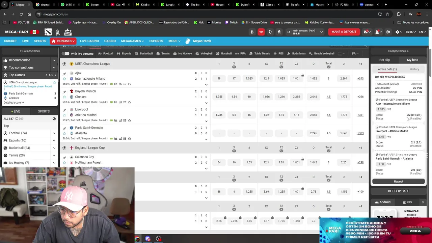
Task: Switch to the bet History tab
Action: (x=414, y=69)
